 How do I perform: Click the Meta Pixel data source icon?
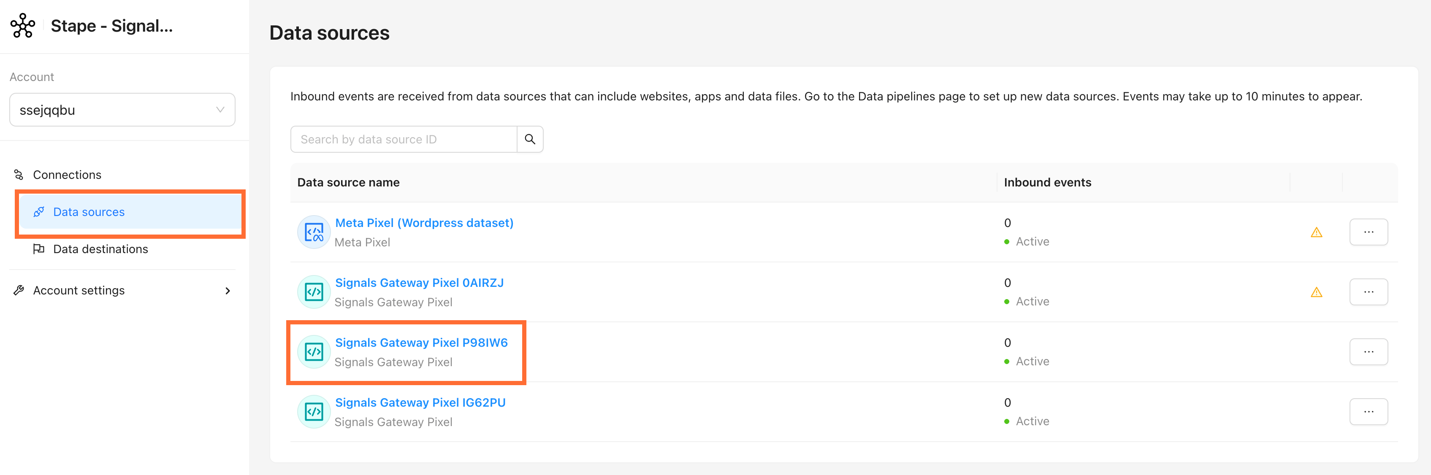tap(314, 232)
